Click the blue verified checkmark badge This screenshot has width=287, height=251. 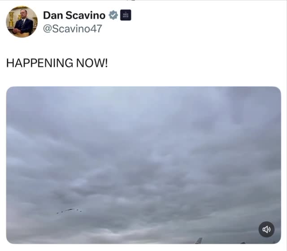pos(113,15)
